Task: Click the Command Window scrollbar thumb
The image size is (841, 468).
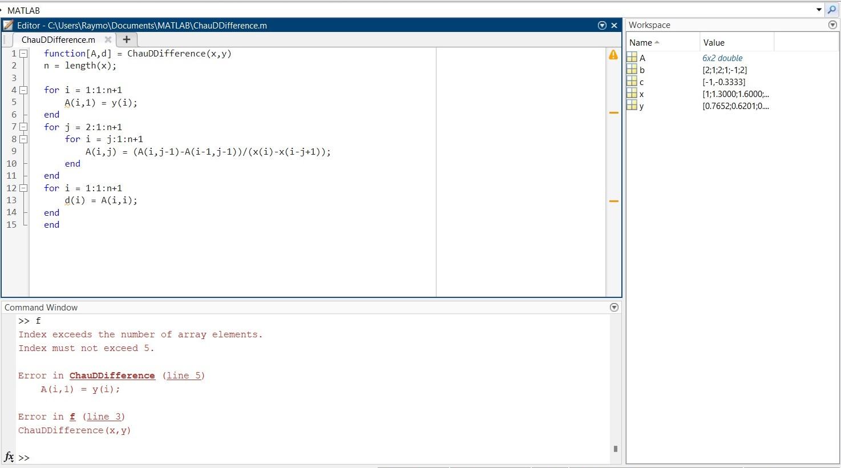Action: (615, 449)
